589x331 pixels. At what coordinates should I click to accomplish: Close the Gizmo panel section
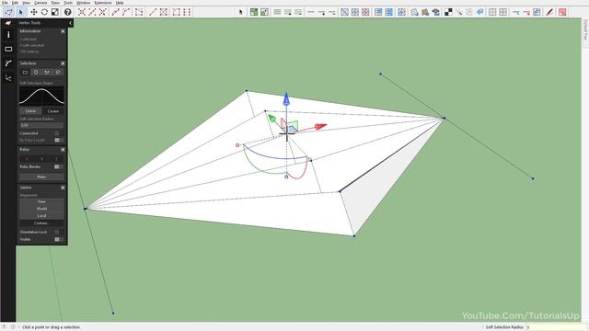coord(63,188)
